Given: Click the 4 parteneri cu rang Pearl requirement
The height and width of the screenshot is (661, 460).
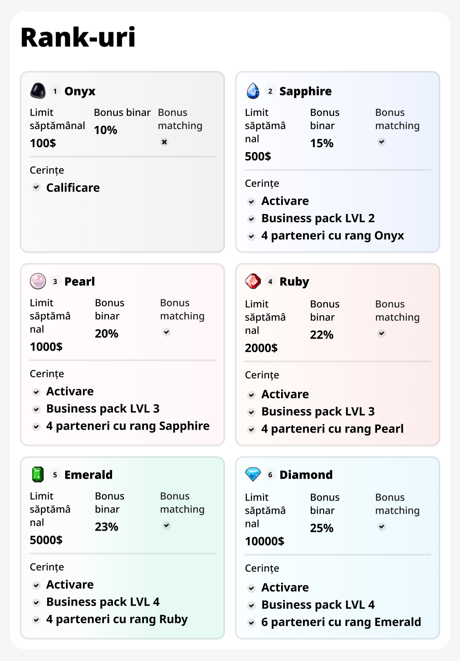Looking at the screenshot, I should [332, 429].
